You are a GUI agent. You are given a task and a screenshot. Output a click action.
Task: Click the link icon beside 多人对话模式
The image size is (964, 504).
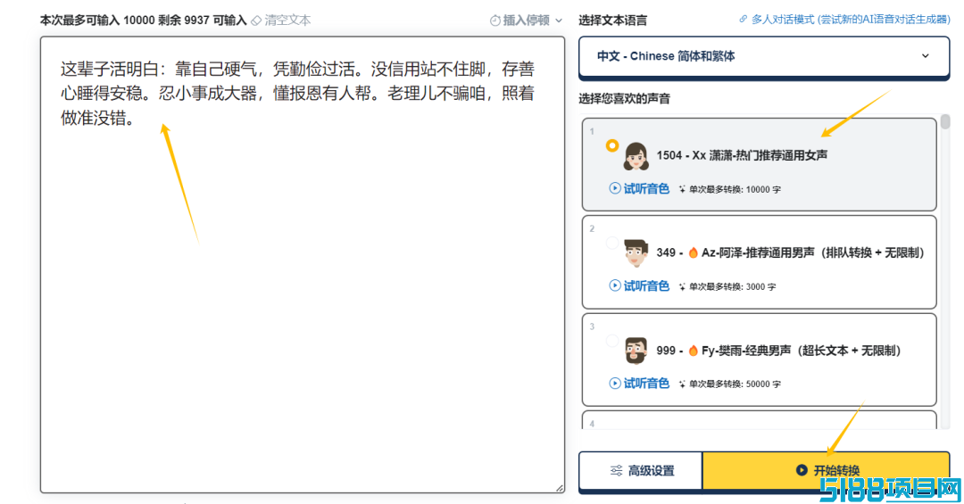pyautogui.click(x=744, y=19)
